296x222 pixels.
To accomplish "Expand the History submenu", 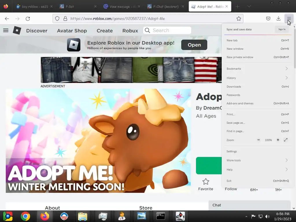I will pyautogui.click(x=258, y=78).
